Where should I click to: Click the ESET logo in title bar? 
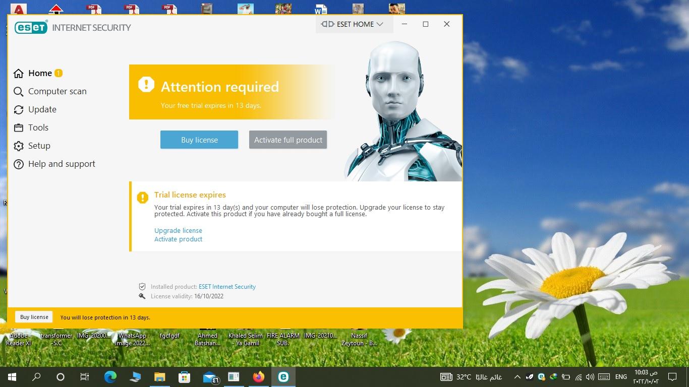(31, 27)
